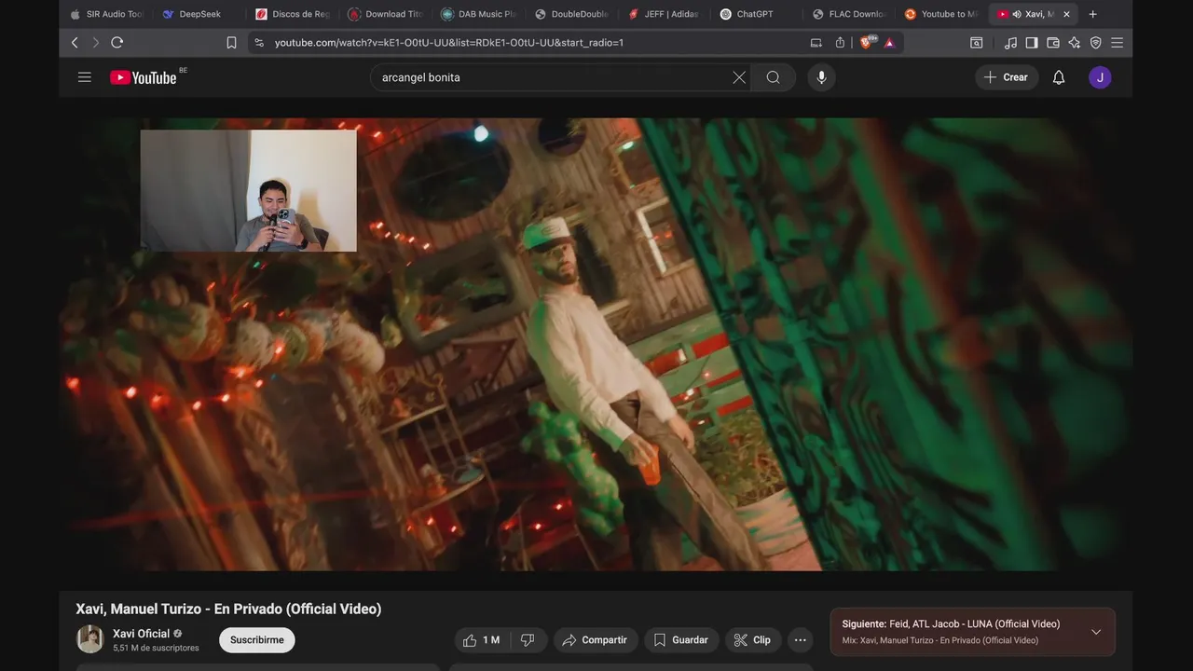The image size is (1193, 671).
Task: Close the Xavi YouTube tab
Action: point(1066,14)
